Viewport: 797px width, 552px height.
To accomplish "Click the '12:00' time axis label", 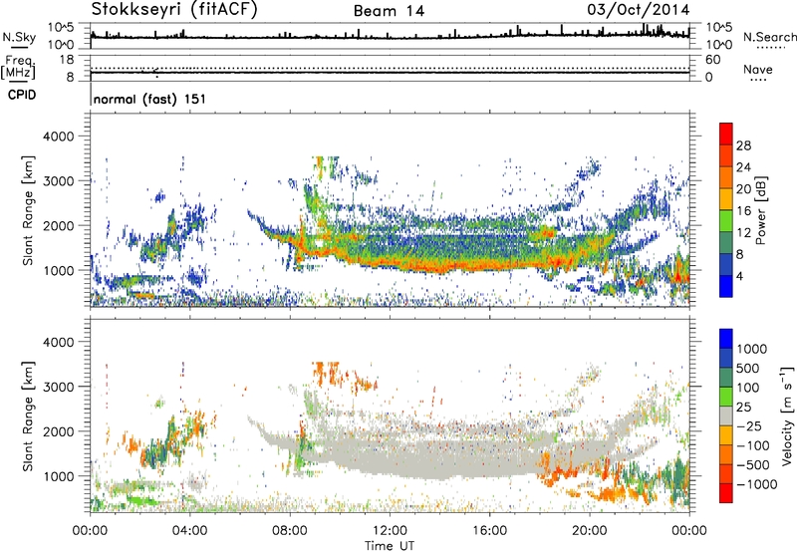I will point(390,531).
